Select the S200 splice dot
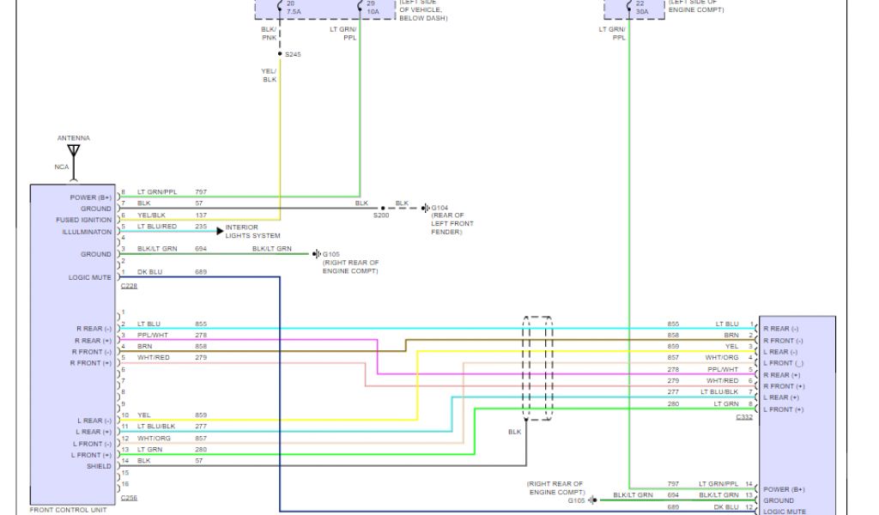Screen dimensions: 879x515 point(383,208)
